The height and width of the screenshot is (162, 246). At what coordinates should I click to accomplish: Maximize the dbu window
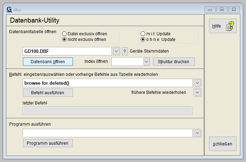222,10
